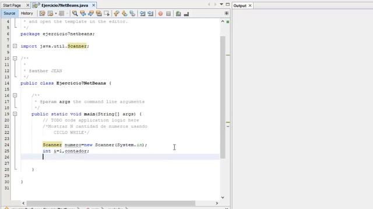The image size is (373, 209).
Task: Click Shift Line Right icon
Action: pyautogui.click(x=150, y=13)
